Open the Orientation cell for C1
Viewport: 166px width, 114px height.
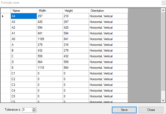pyautogui.click(x=108, y=73)
